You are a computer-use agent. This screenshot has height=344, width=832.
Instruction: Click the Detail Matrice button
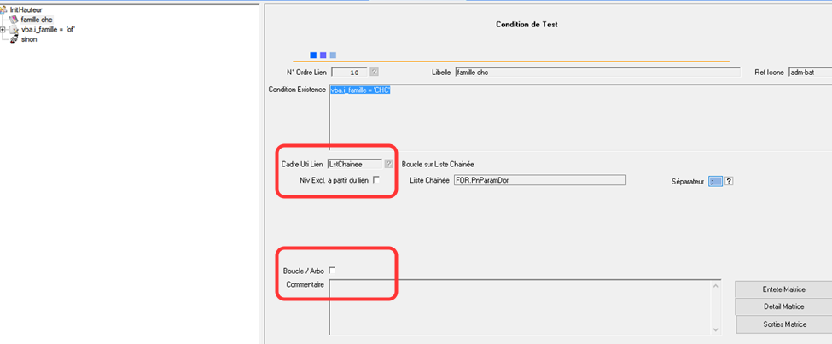click(783, 306)
